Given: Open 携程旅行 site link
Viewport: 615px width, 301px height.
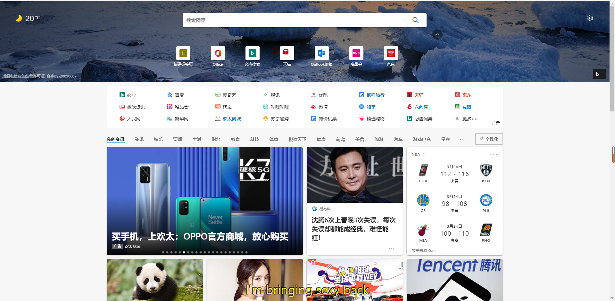Looking at the screenshot, I should (372, 95).
